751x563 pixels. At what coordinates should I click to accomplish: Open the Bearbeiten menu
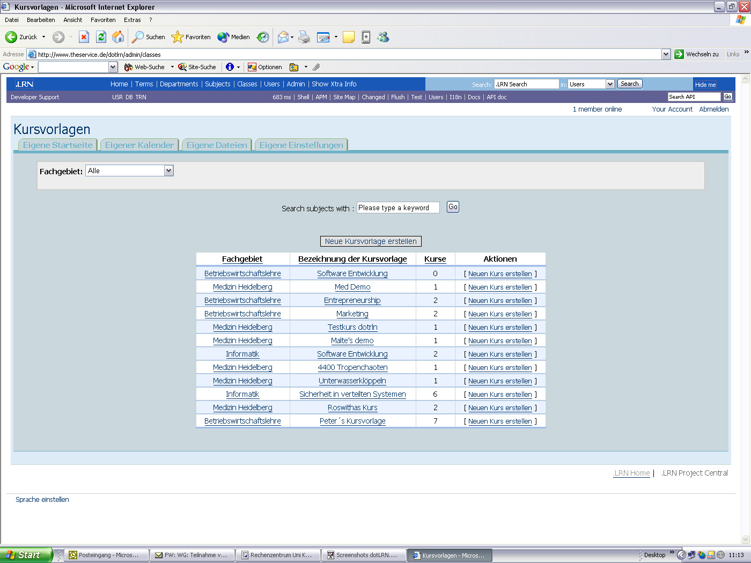(41, 19)
